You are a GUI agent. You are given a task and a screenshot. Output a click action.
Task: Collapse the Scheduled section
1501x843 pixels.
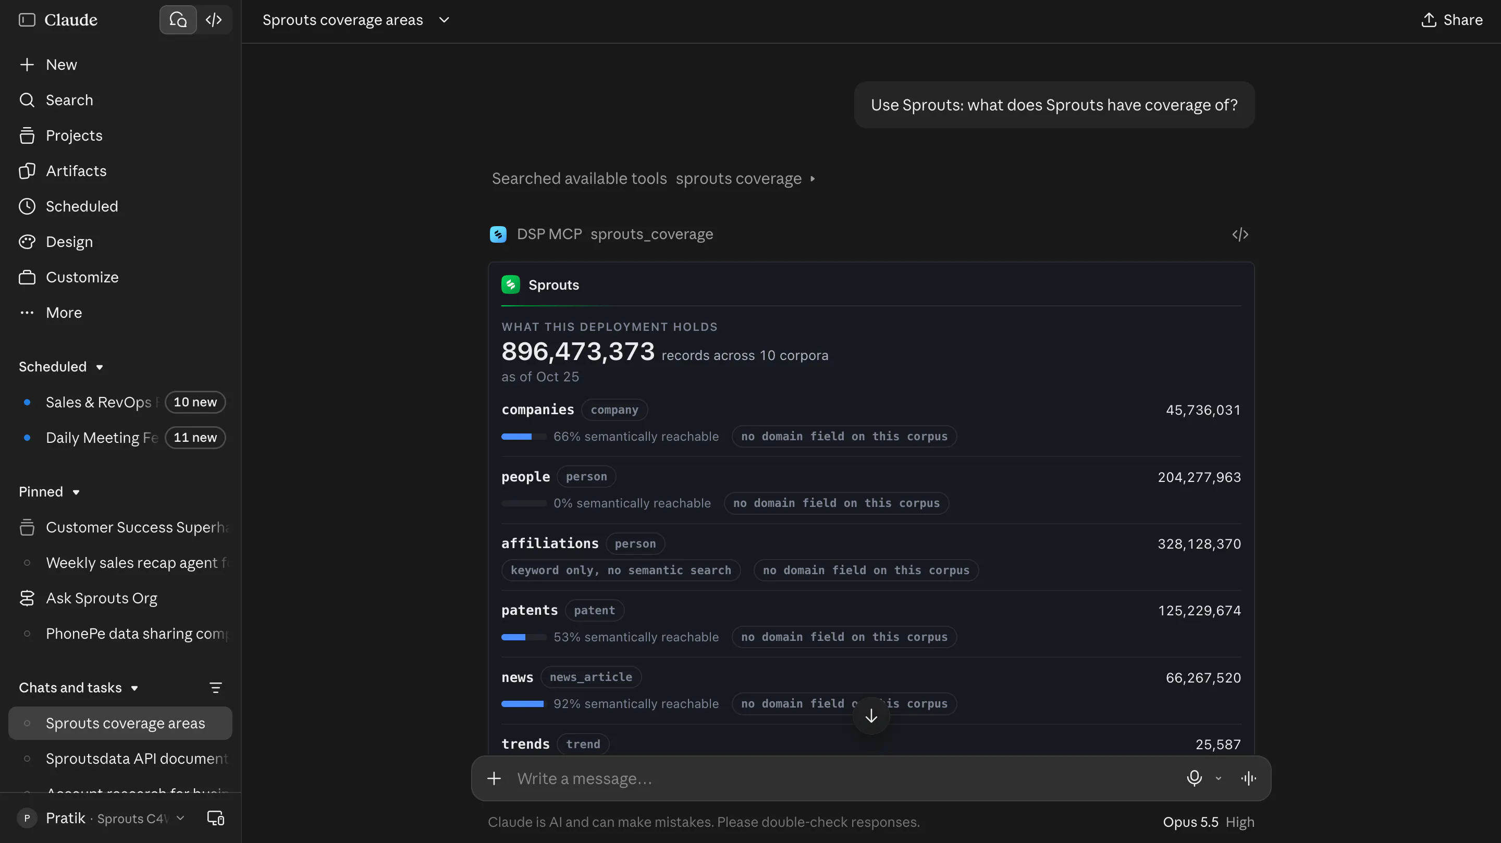tap(60, 367)
